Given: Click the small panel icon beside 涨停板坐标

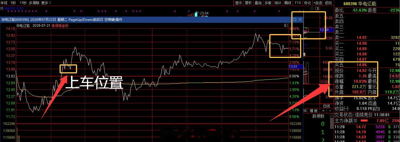Looking at the screenshot, I should (286, 26).
